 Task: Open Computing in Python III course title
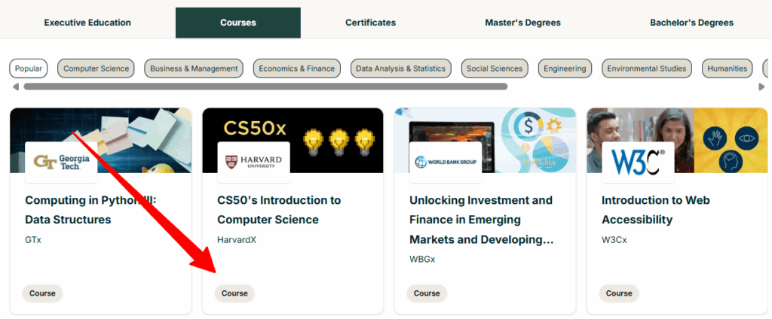(x=94, y=210)
